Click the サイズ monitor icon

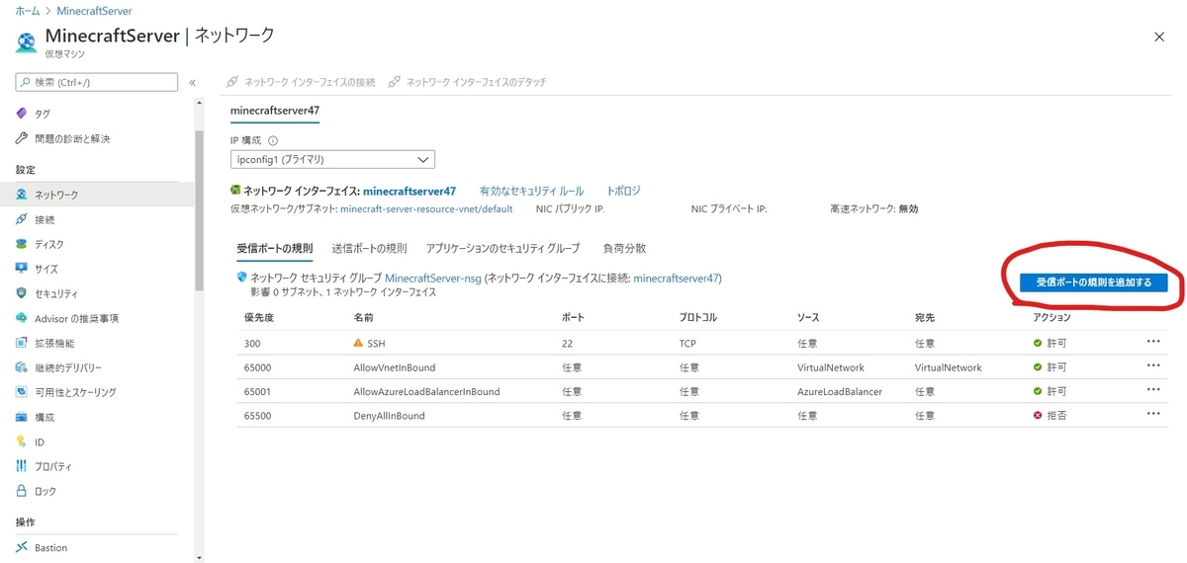tap(22, 269)
